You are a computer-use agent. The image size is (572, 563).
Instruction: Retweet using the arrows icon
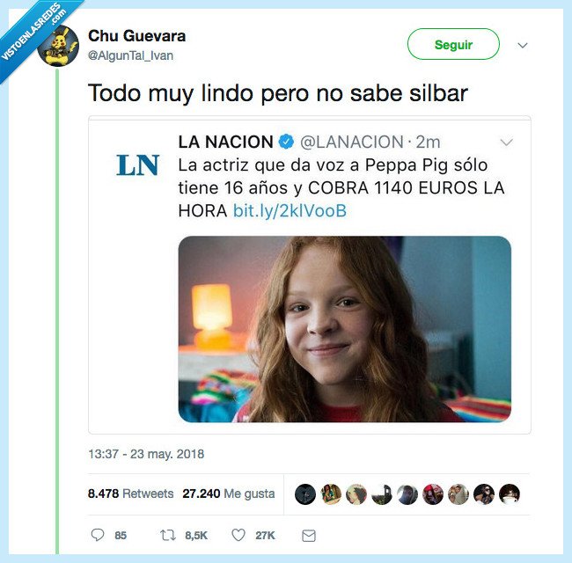point(168,535)
